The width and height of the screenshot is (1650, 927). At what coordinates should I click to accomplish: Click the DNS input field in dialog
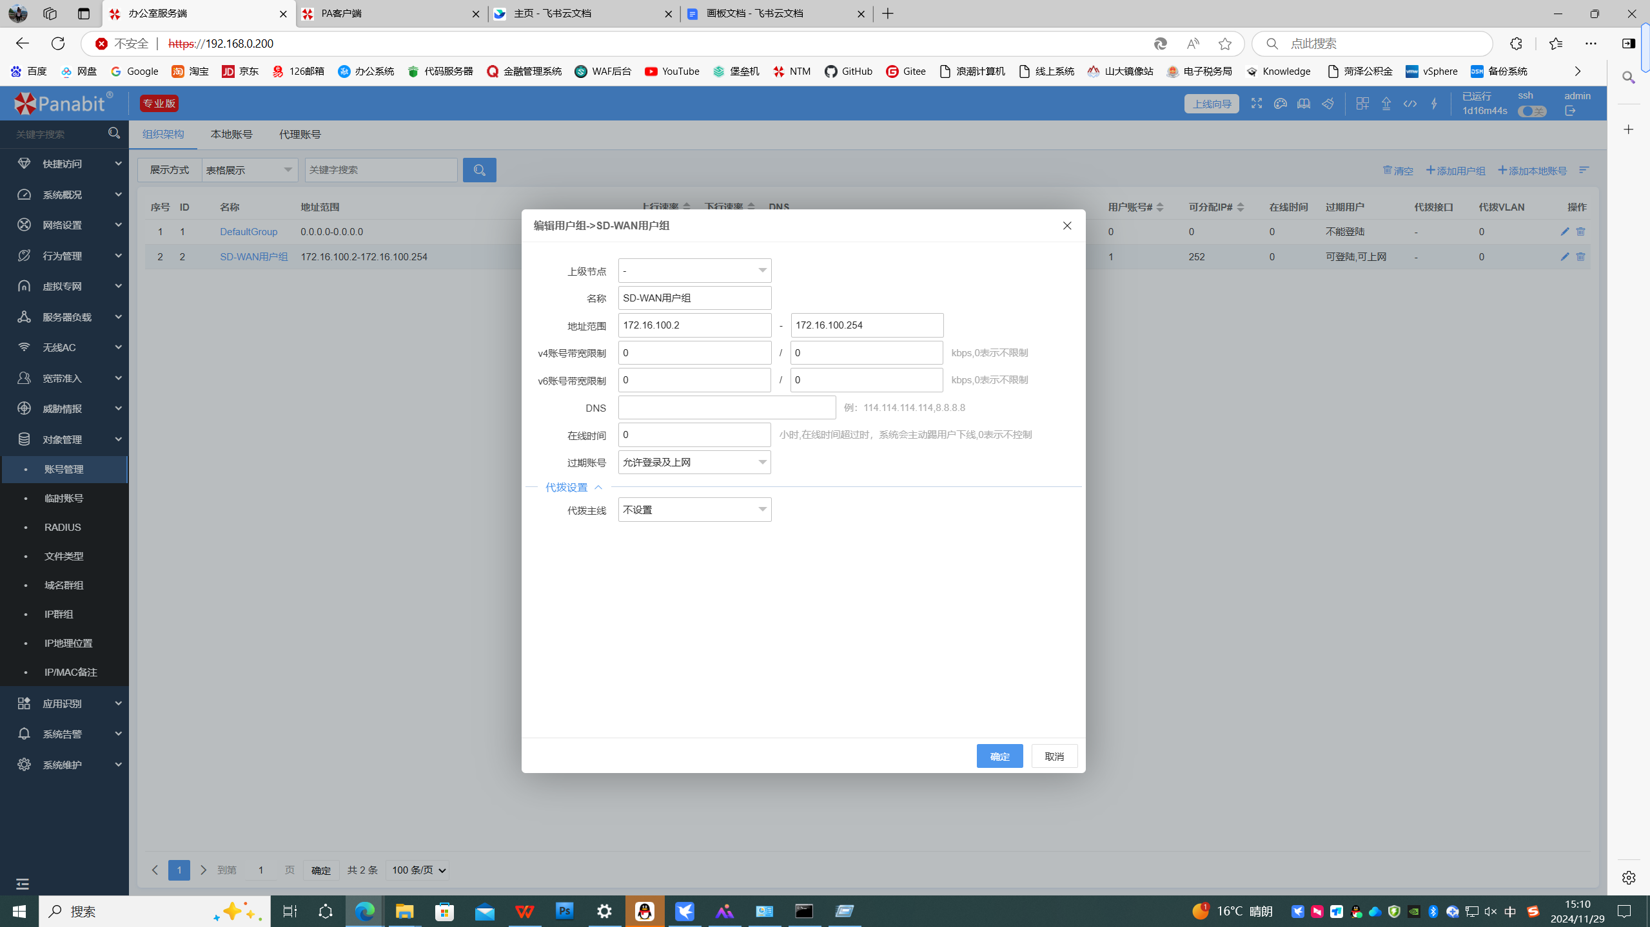pos(727,407)
